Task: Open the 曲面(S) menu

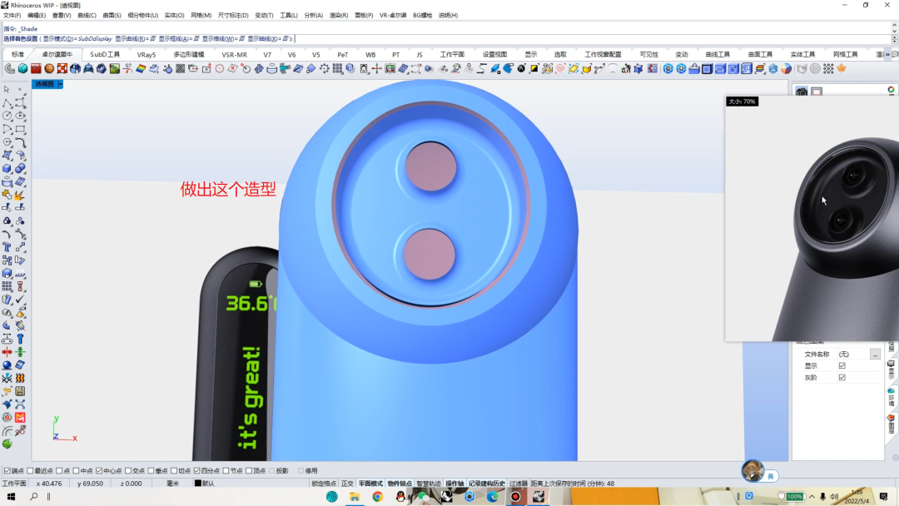Action: (112, 16)
